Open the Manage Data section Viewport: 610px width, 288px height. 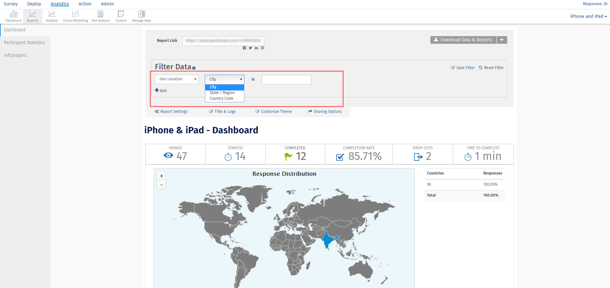pos(141,16)
